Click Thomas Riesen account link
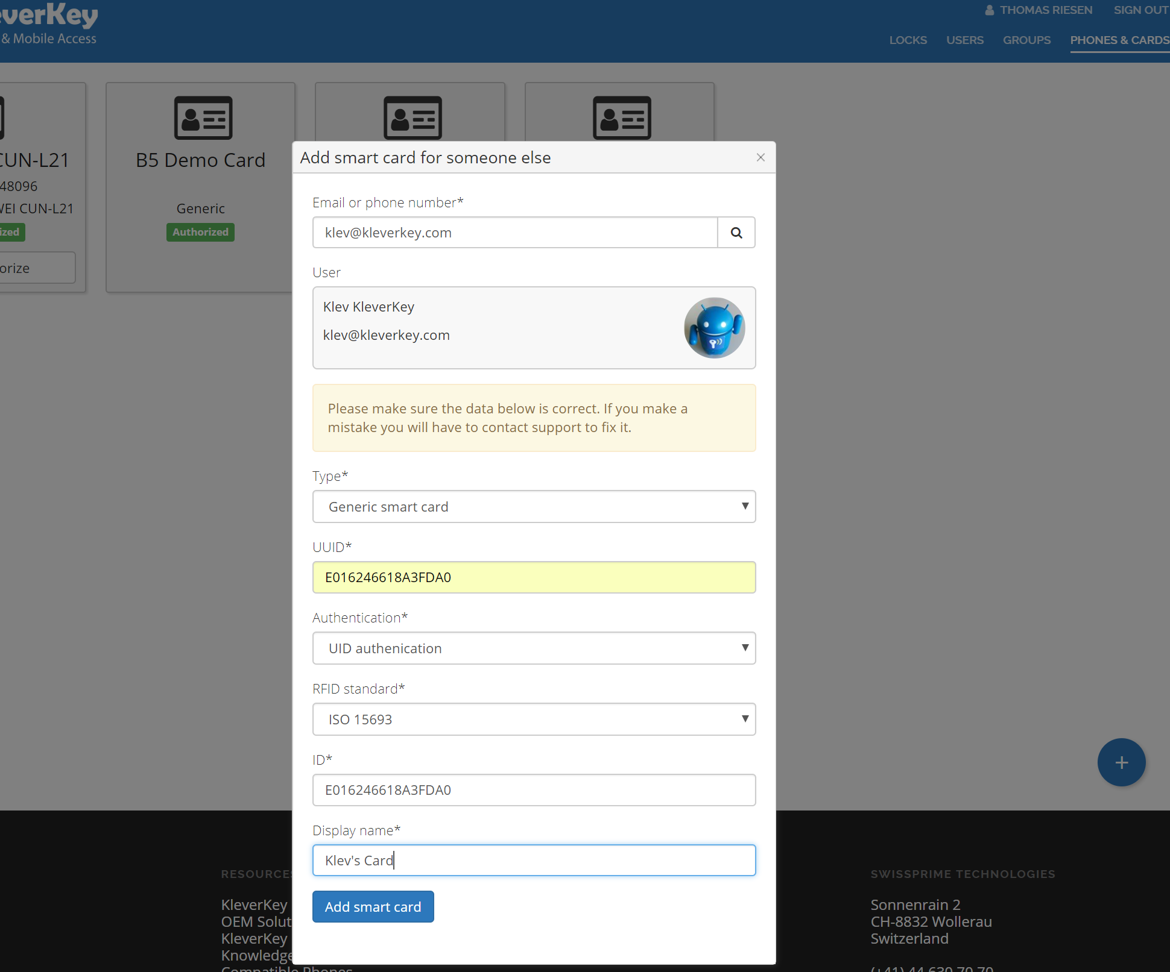Viewport: 1170px width, 972px height. point(1046,10)
